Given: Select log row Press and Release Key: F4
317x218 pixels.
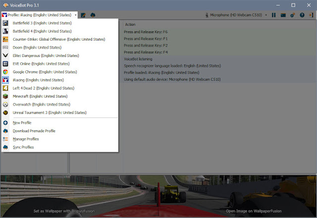Looking at the screenshot, I should point(219,52).
